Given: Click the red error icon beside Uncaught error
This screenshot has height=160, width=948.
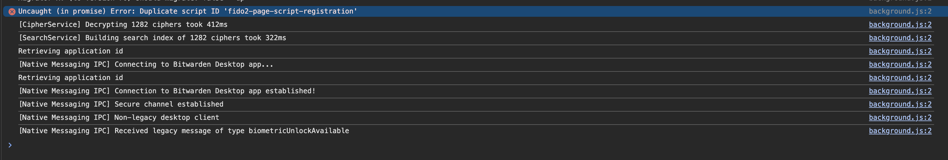Looking at the screenshot, I should coord(12,12).
